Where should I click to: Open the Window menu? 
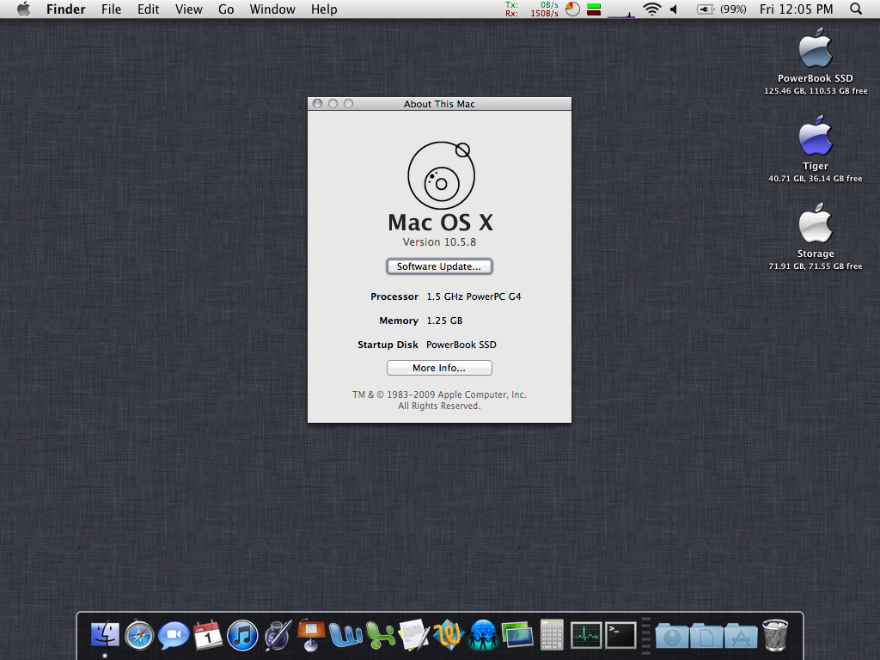point(272,9)
